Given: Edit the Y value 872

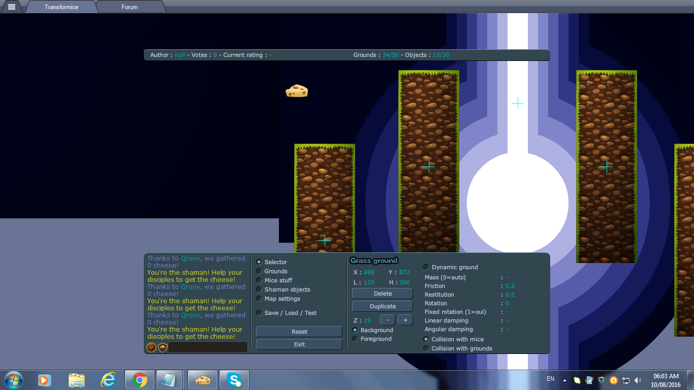Looking at the screenshot, I should coord(404,272).
